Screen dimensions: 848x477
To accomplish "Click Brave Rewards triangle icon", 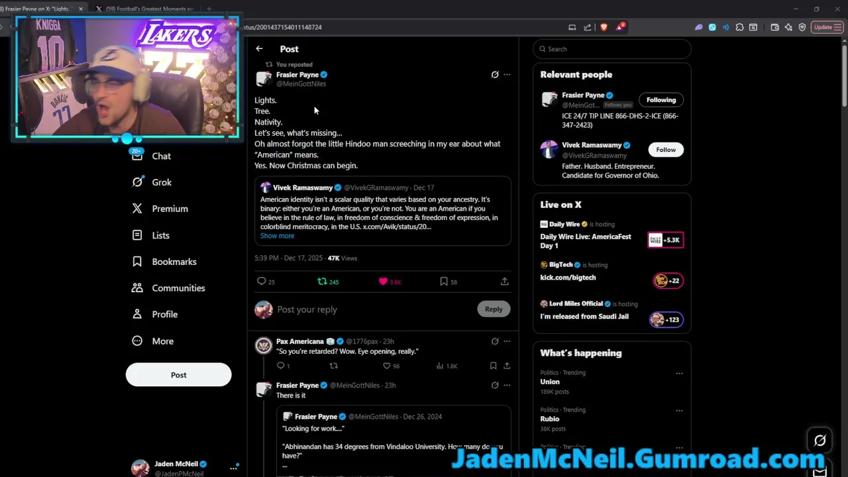I will pyautogui.click(x=619, y=27).
